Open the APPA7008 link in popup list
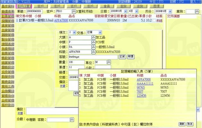202x128 pixels. 144,79
